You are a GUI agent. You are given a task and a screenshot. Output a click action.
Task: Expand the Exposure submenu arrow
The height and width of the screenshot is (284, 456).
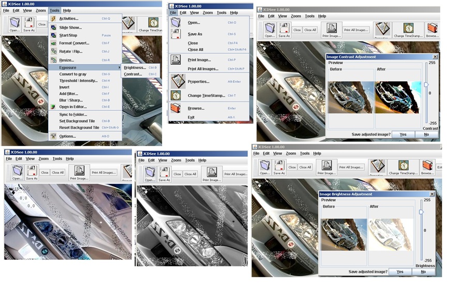119,67
